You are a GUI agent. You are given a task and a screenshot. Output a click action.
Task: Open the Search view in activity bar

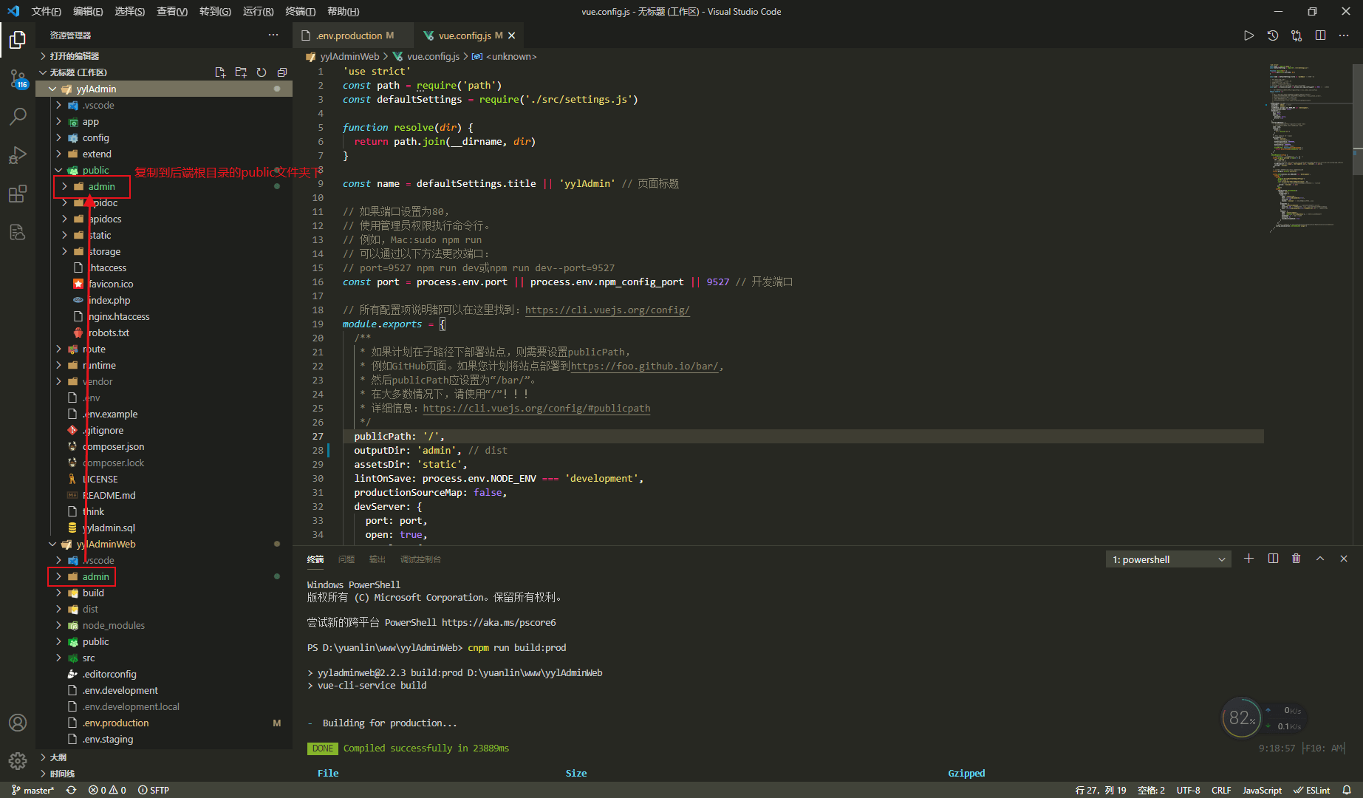tap(18, 117)
